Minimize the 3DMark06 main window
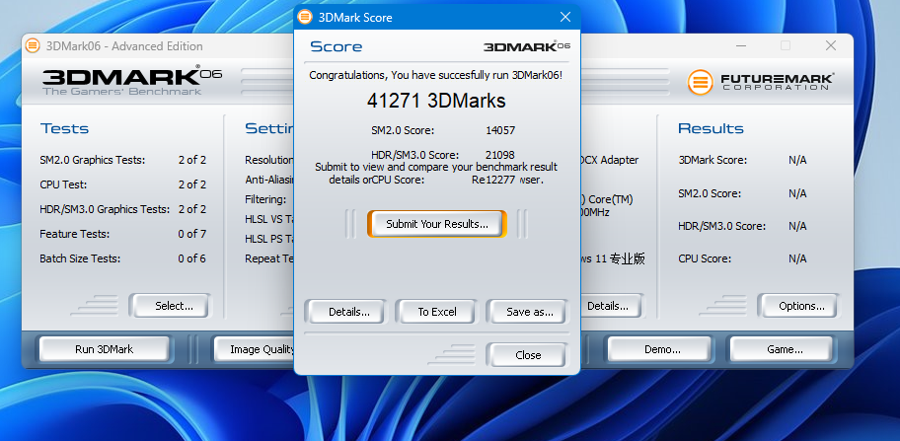 coord(740,46)
